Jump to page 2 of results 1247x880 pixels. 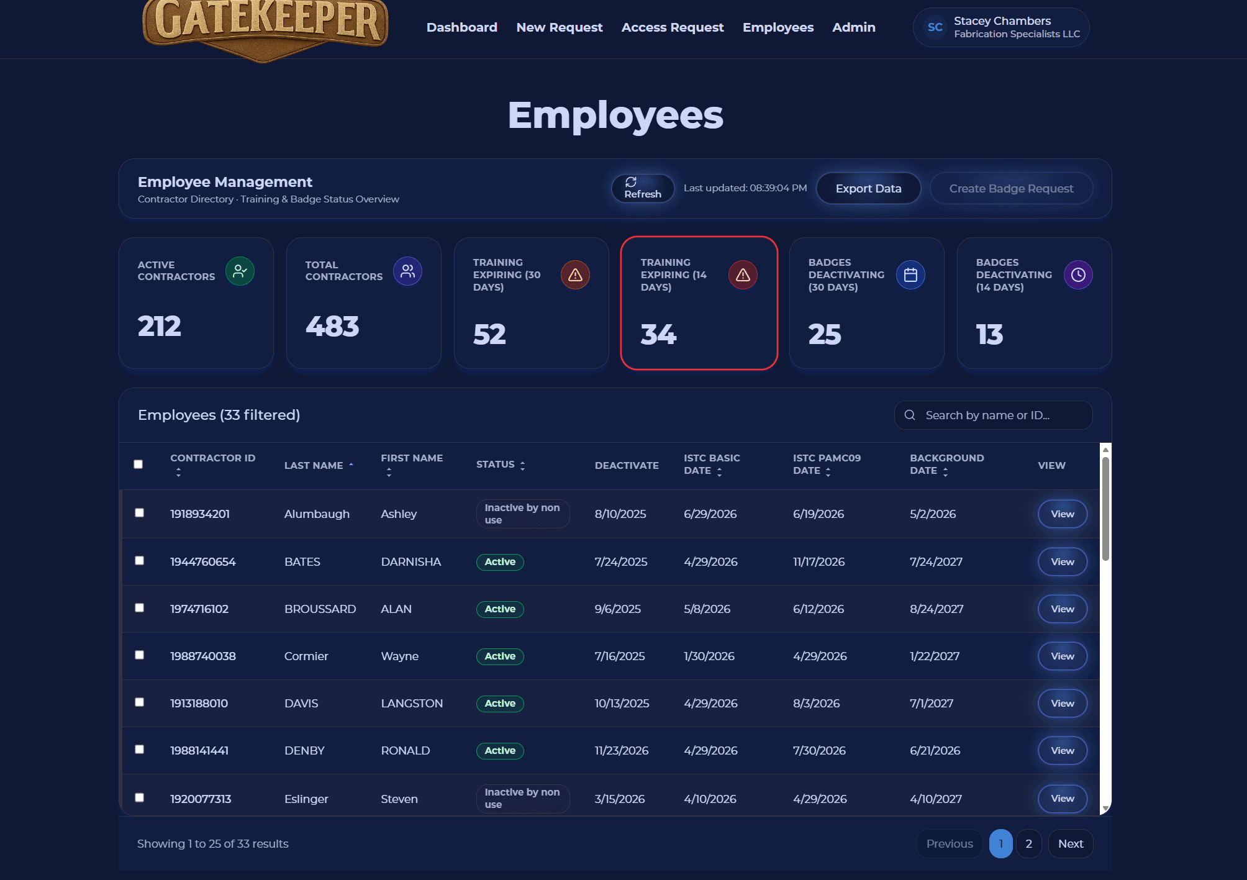coord(1028,843)
